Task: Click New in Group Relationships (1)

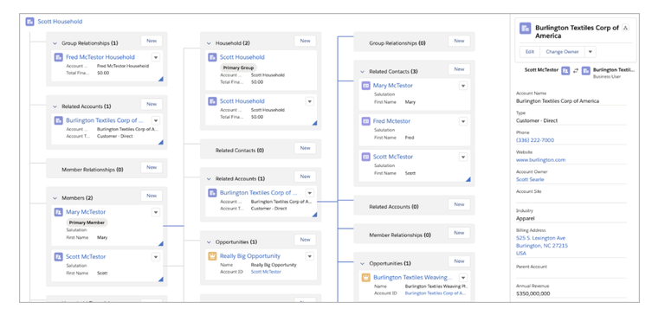Action: click(152, 41)
